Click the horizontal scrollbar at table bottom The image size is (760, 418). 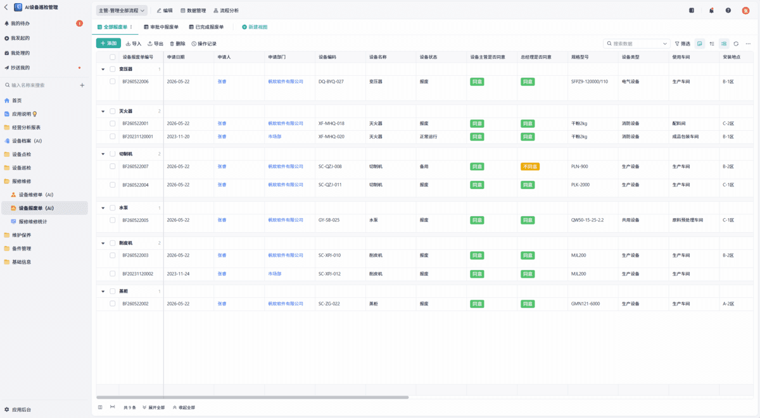252,397
